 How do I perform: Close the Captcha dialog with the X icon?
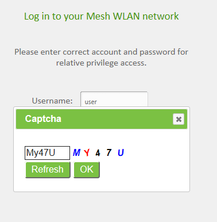[179, 119]
